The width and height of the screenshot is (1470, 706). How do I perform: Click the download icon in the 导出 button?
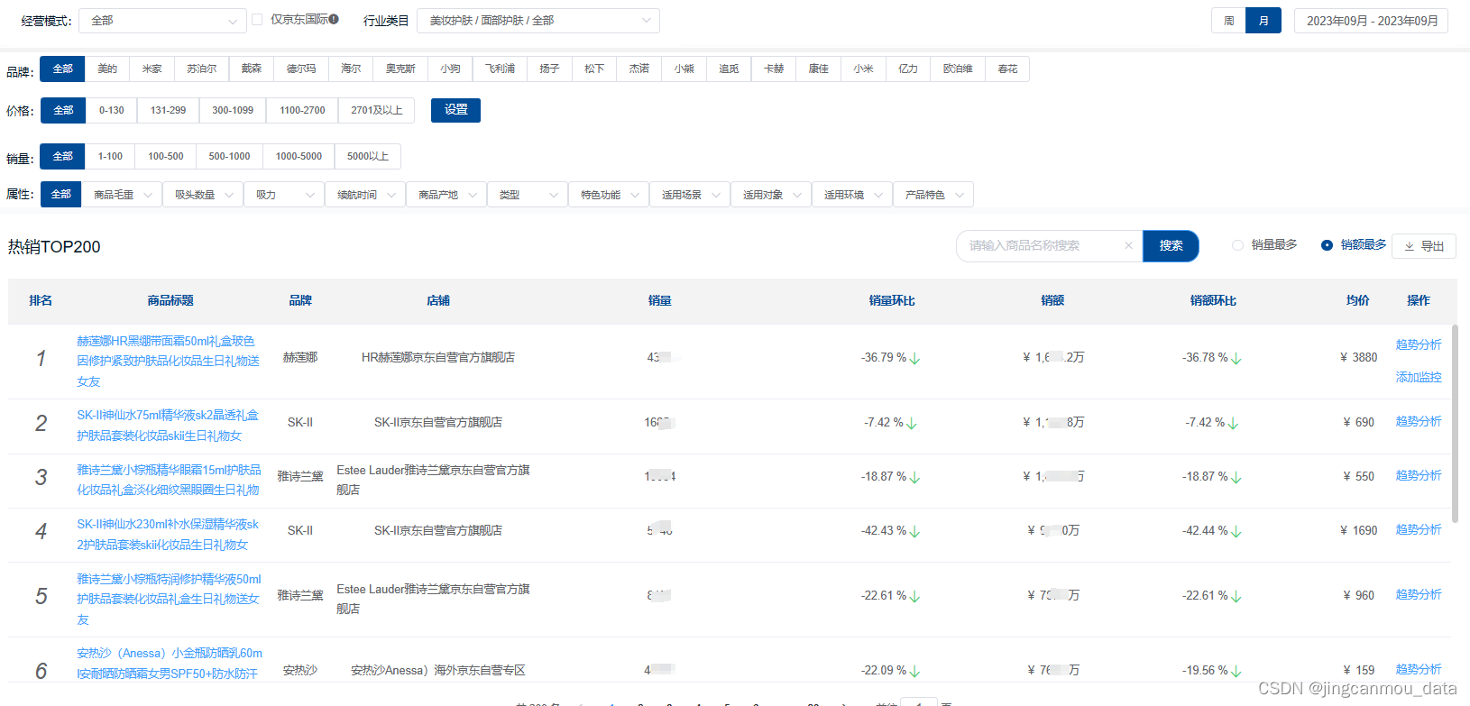(x=1409, y=246)
